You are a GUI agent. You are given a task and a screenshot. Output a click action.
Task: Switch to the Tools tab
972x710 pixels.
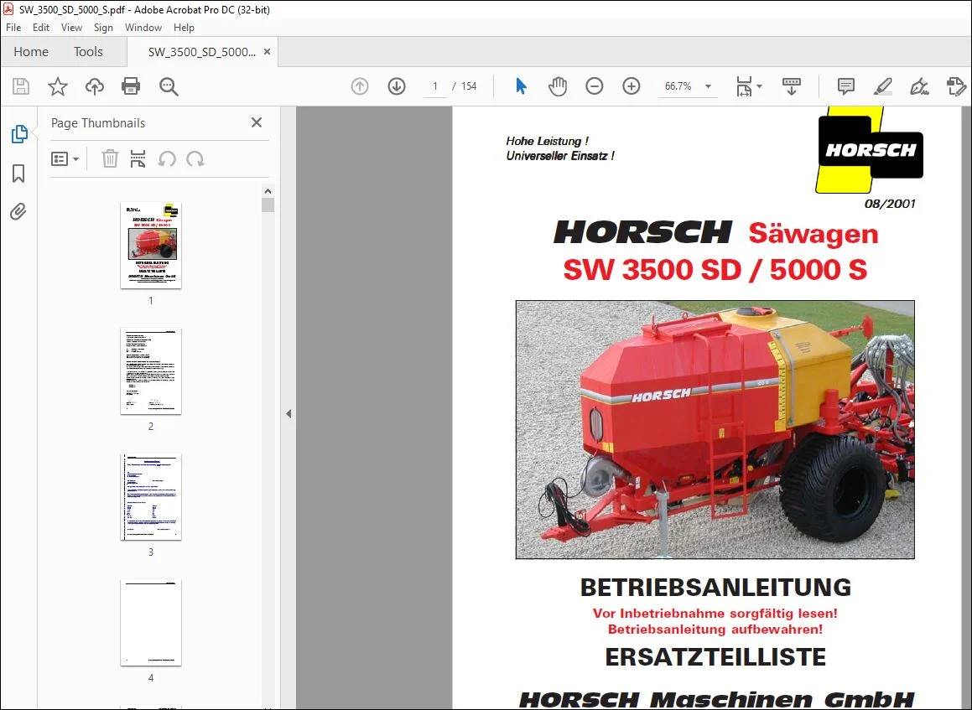tap(88, 51)
